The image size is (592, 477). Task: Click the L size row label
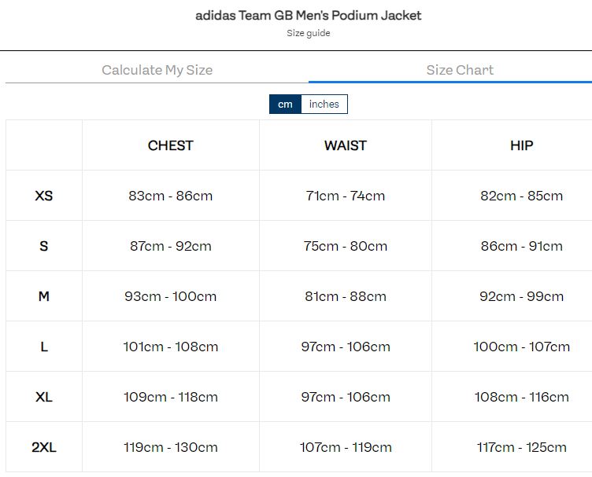(44, 347)
